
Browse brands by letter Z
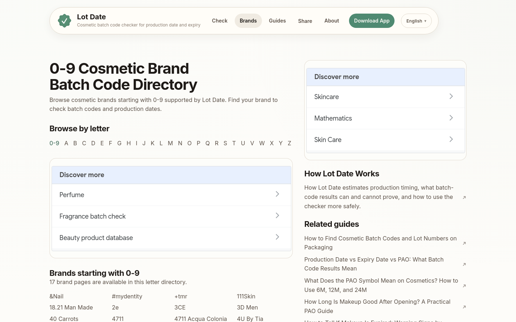click(290, 143)
